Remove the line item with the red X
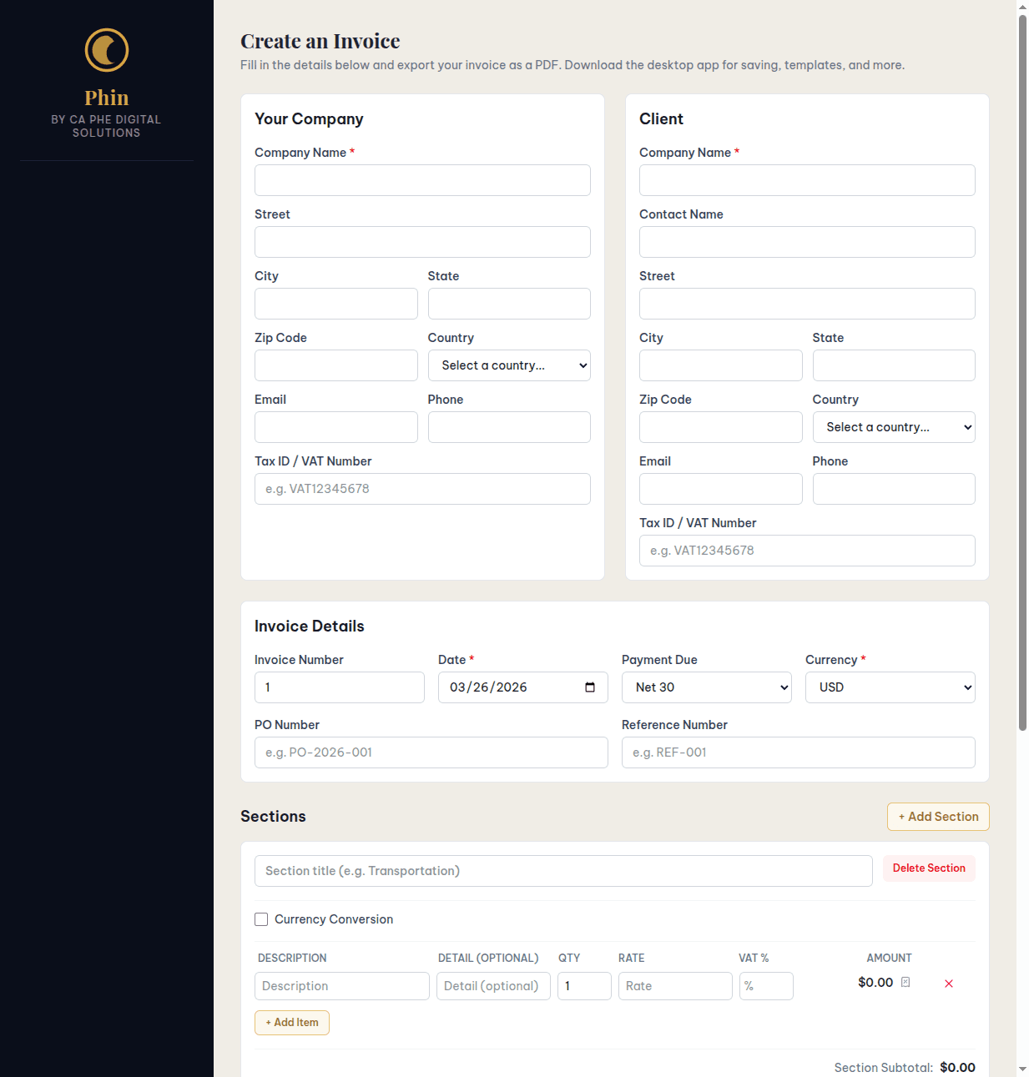1029x1077 pixels. 949,984
